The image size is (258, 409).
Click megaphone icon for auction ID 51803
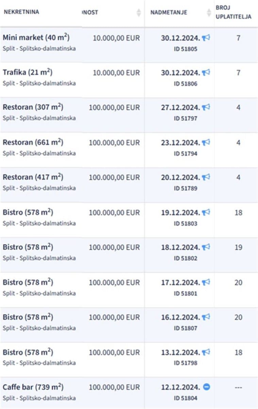[206, 212]
